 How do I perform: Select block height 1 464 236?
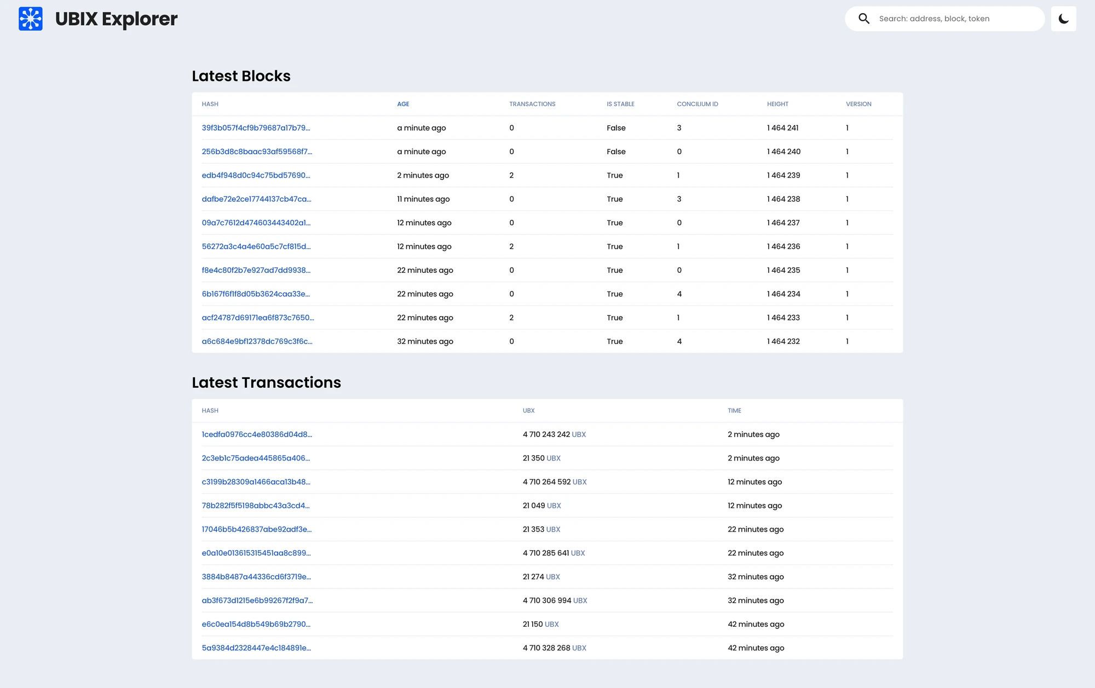783,247
